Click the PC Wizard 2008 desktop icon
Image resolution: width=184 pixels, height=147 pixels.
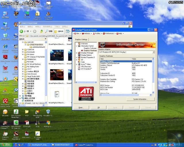coord(37,134)
